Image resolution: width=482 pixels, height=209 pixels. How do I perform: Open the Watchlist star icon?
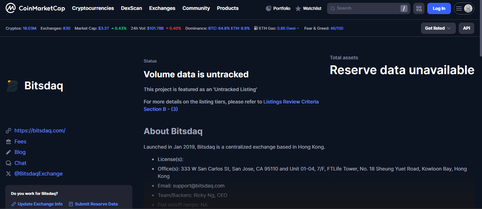(x=298, y=8)
